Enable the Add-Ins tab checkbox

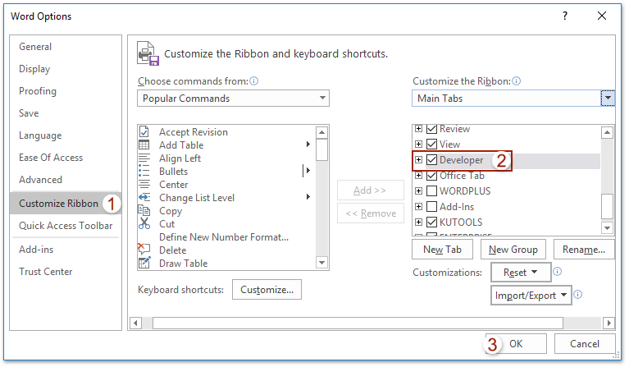pyautogui.click(x=431, y=206)
